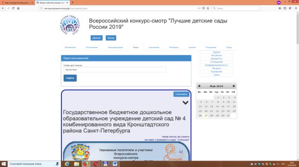Open a new browser tab
The image size is (299, 167).
point(72,3)
